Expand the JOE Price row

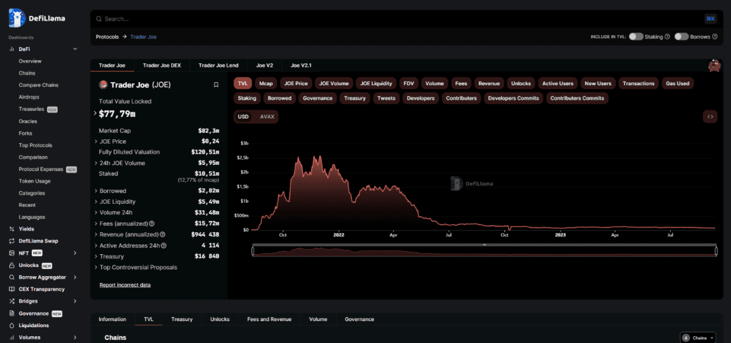[x=96, y=141]
